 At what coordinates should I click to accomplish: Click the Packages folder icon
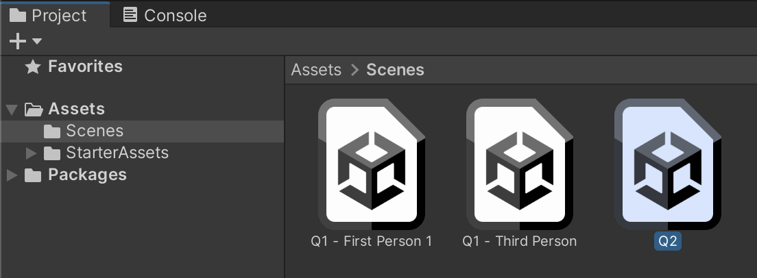pos(32,175)
